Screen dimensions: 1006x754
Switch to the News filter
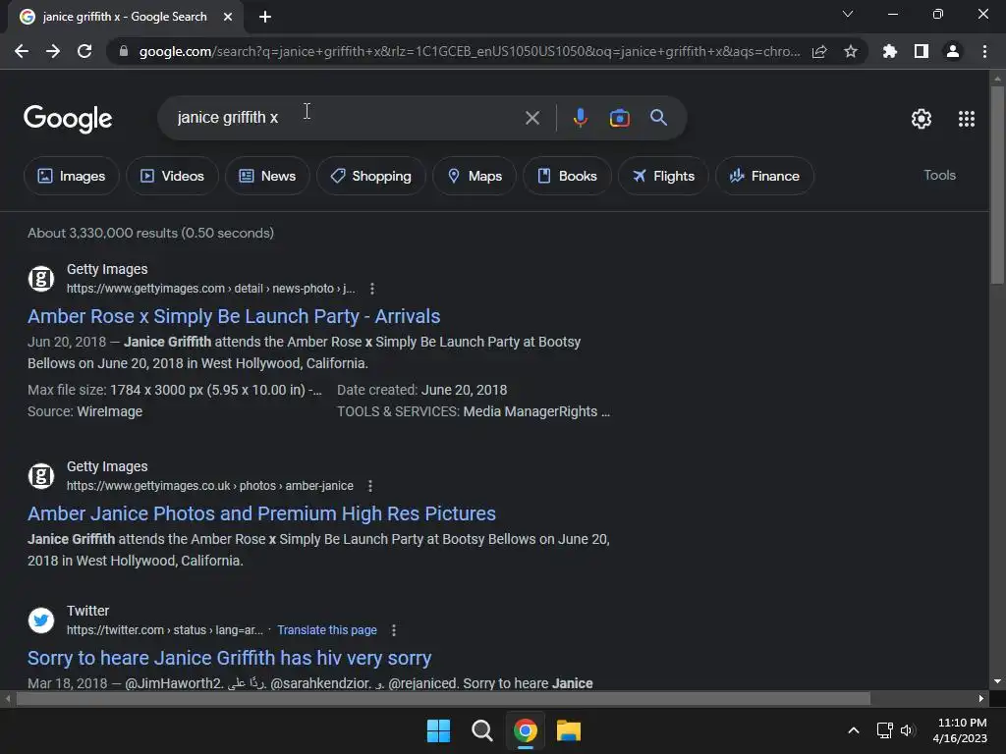(267, 176)
